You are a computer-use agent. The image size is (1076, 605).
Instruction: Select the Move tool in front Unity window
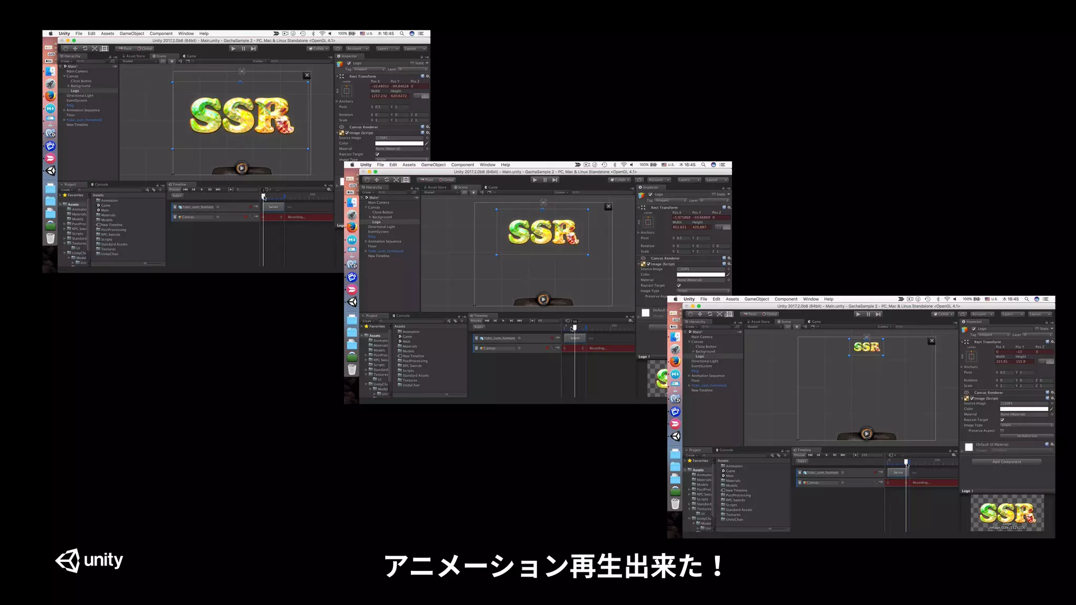click(x=700, y=314)
